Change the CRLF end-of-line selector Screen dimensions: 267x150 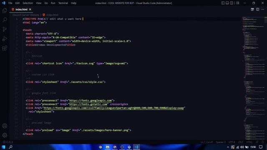[241, 142]
